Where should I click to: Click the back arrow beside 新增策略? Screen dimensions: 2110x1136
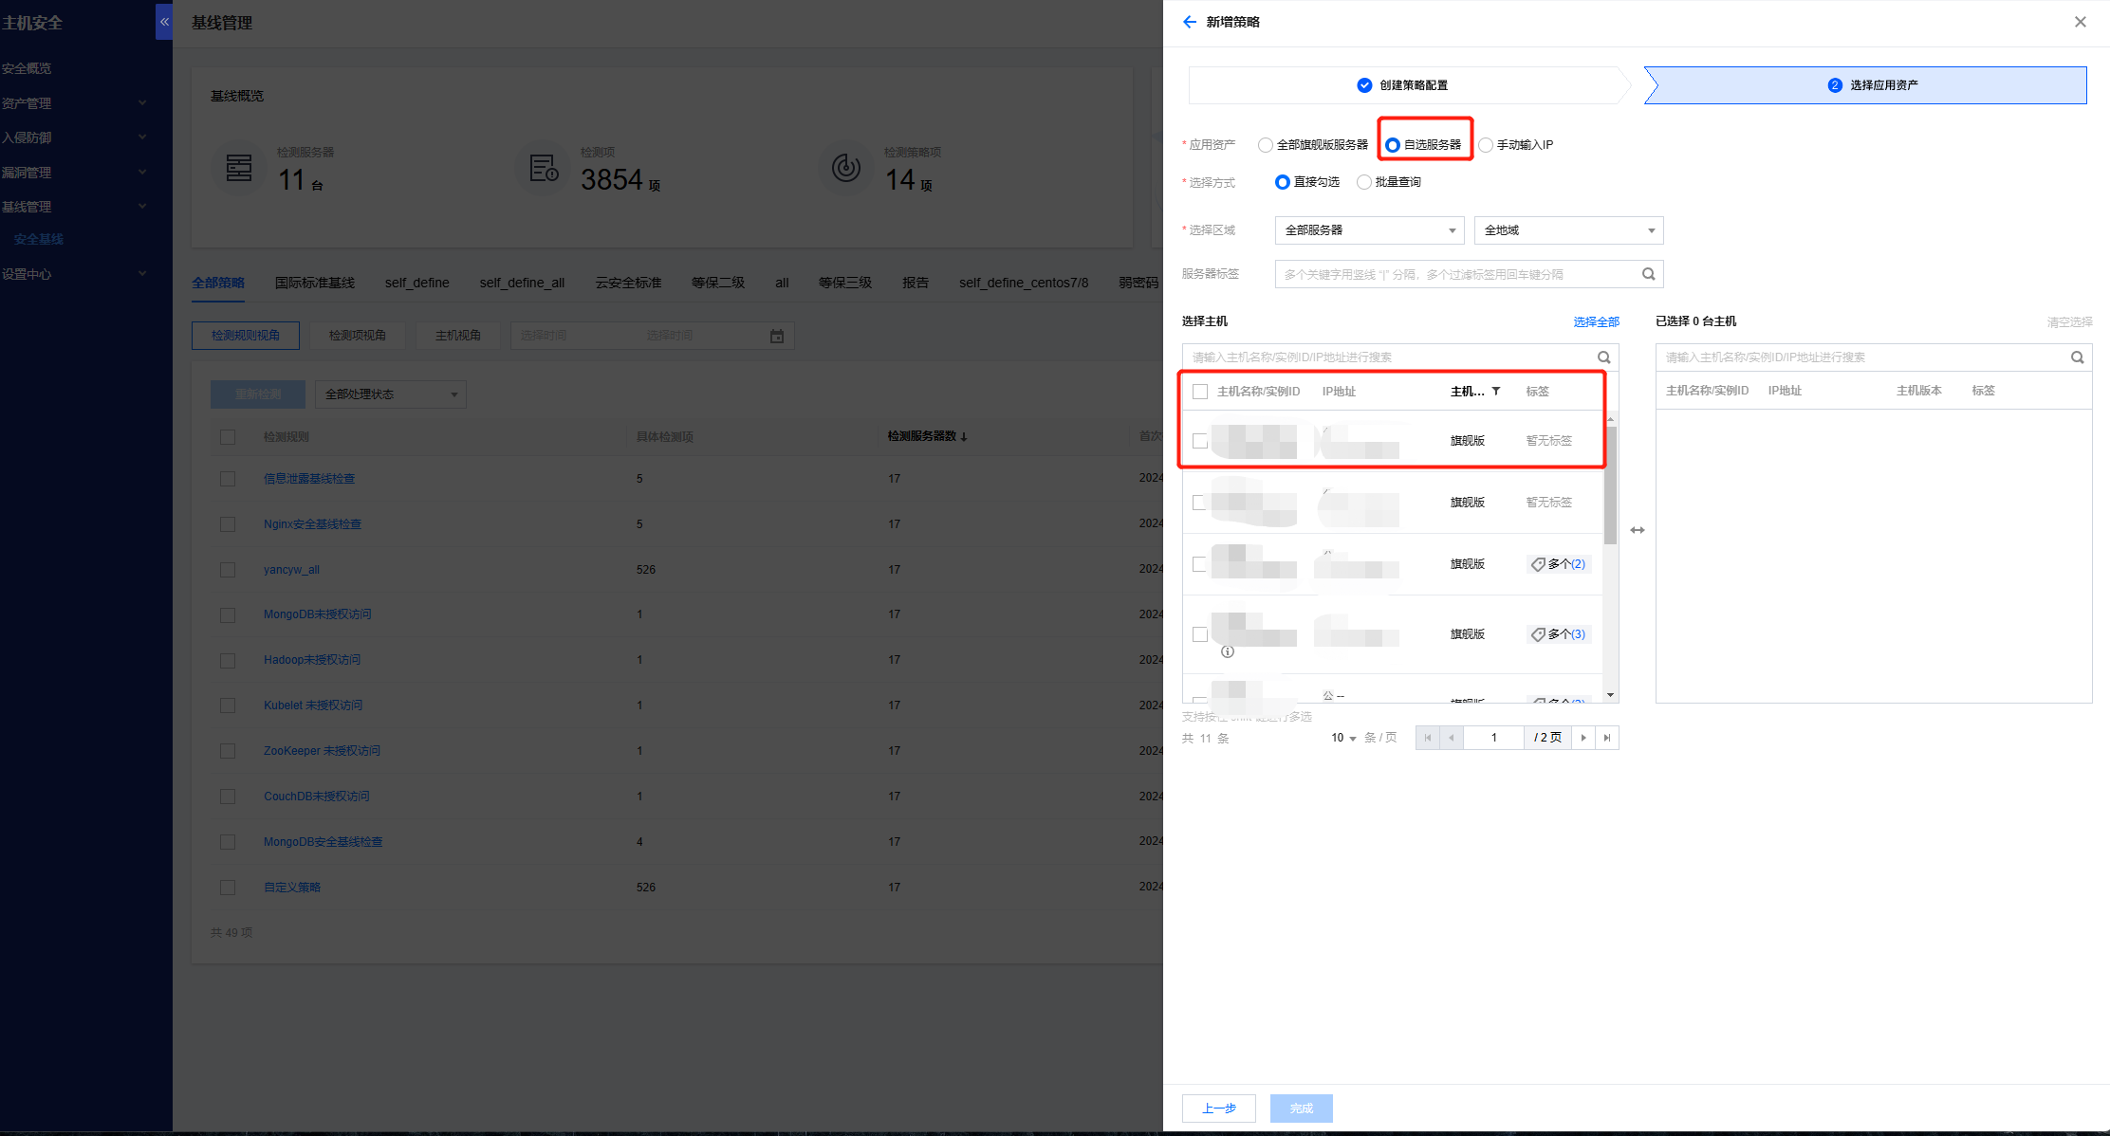pos(1190,22)
